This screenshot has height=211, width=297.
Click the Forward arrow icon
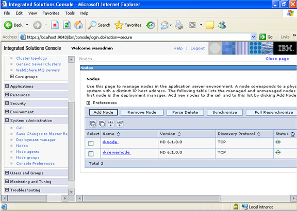click(x=37, y=25)
